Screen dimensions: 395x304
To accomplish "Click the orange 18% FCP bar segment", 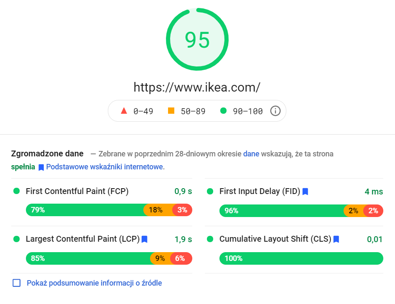I will [x=158, y=210].
